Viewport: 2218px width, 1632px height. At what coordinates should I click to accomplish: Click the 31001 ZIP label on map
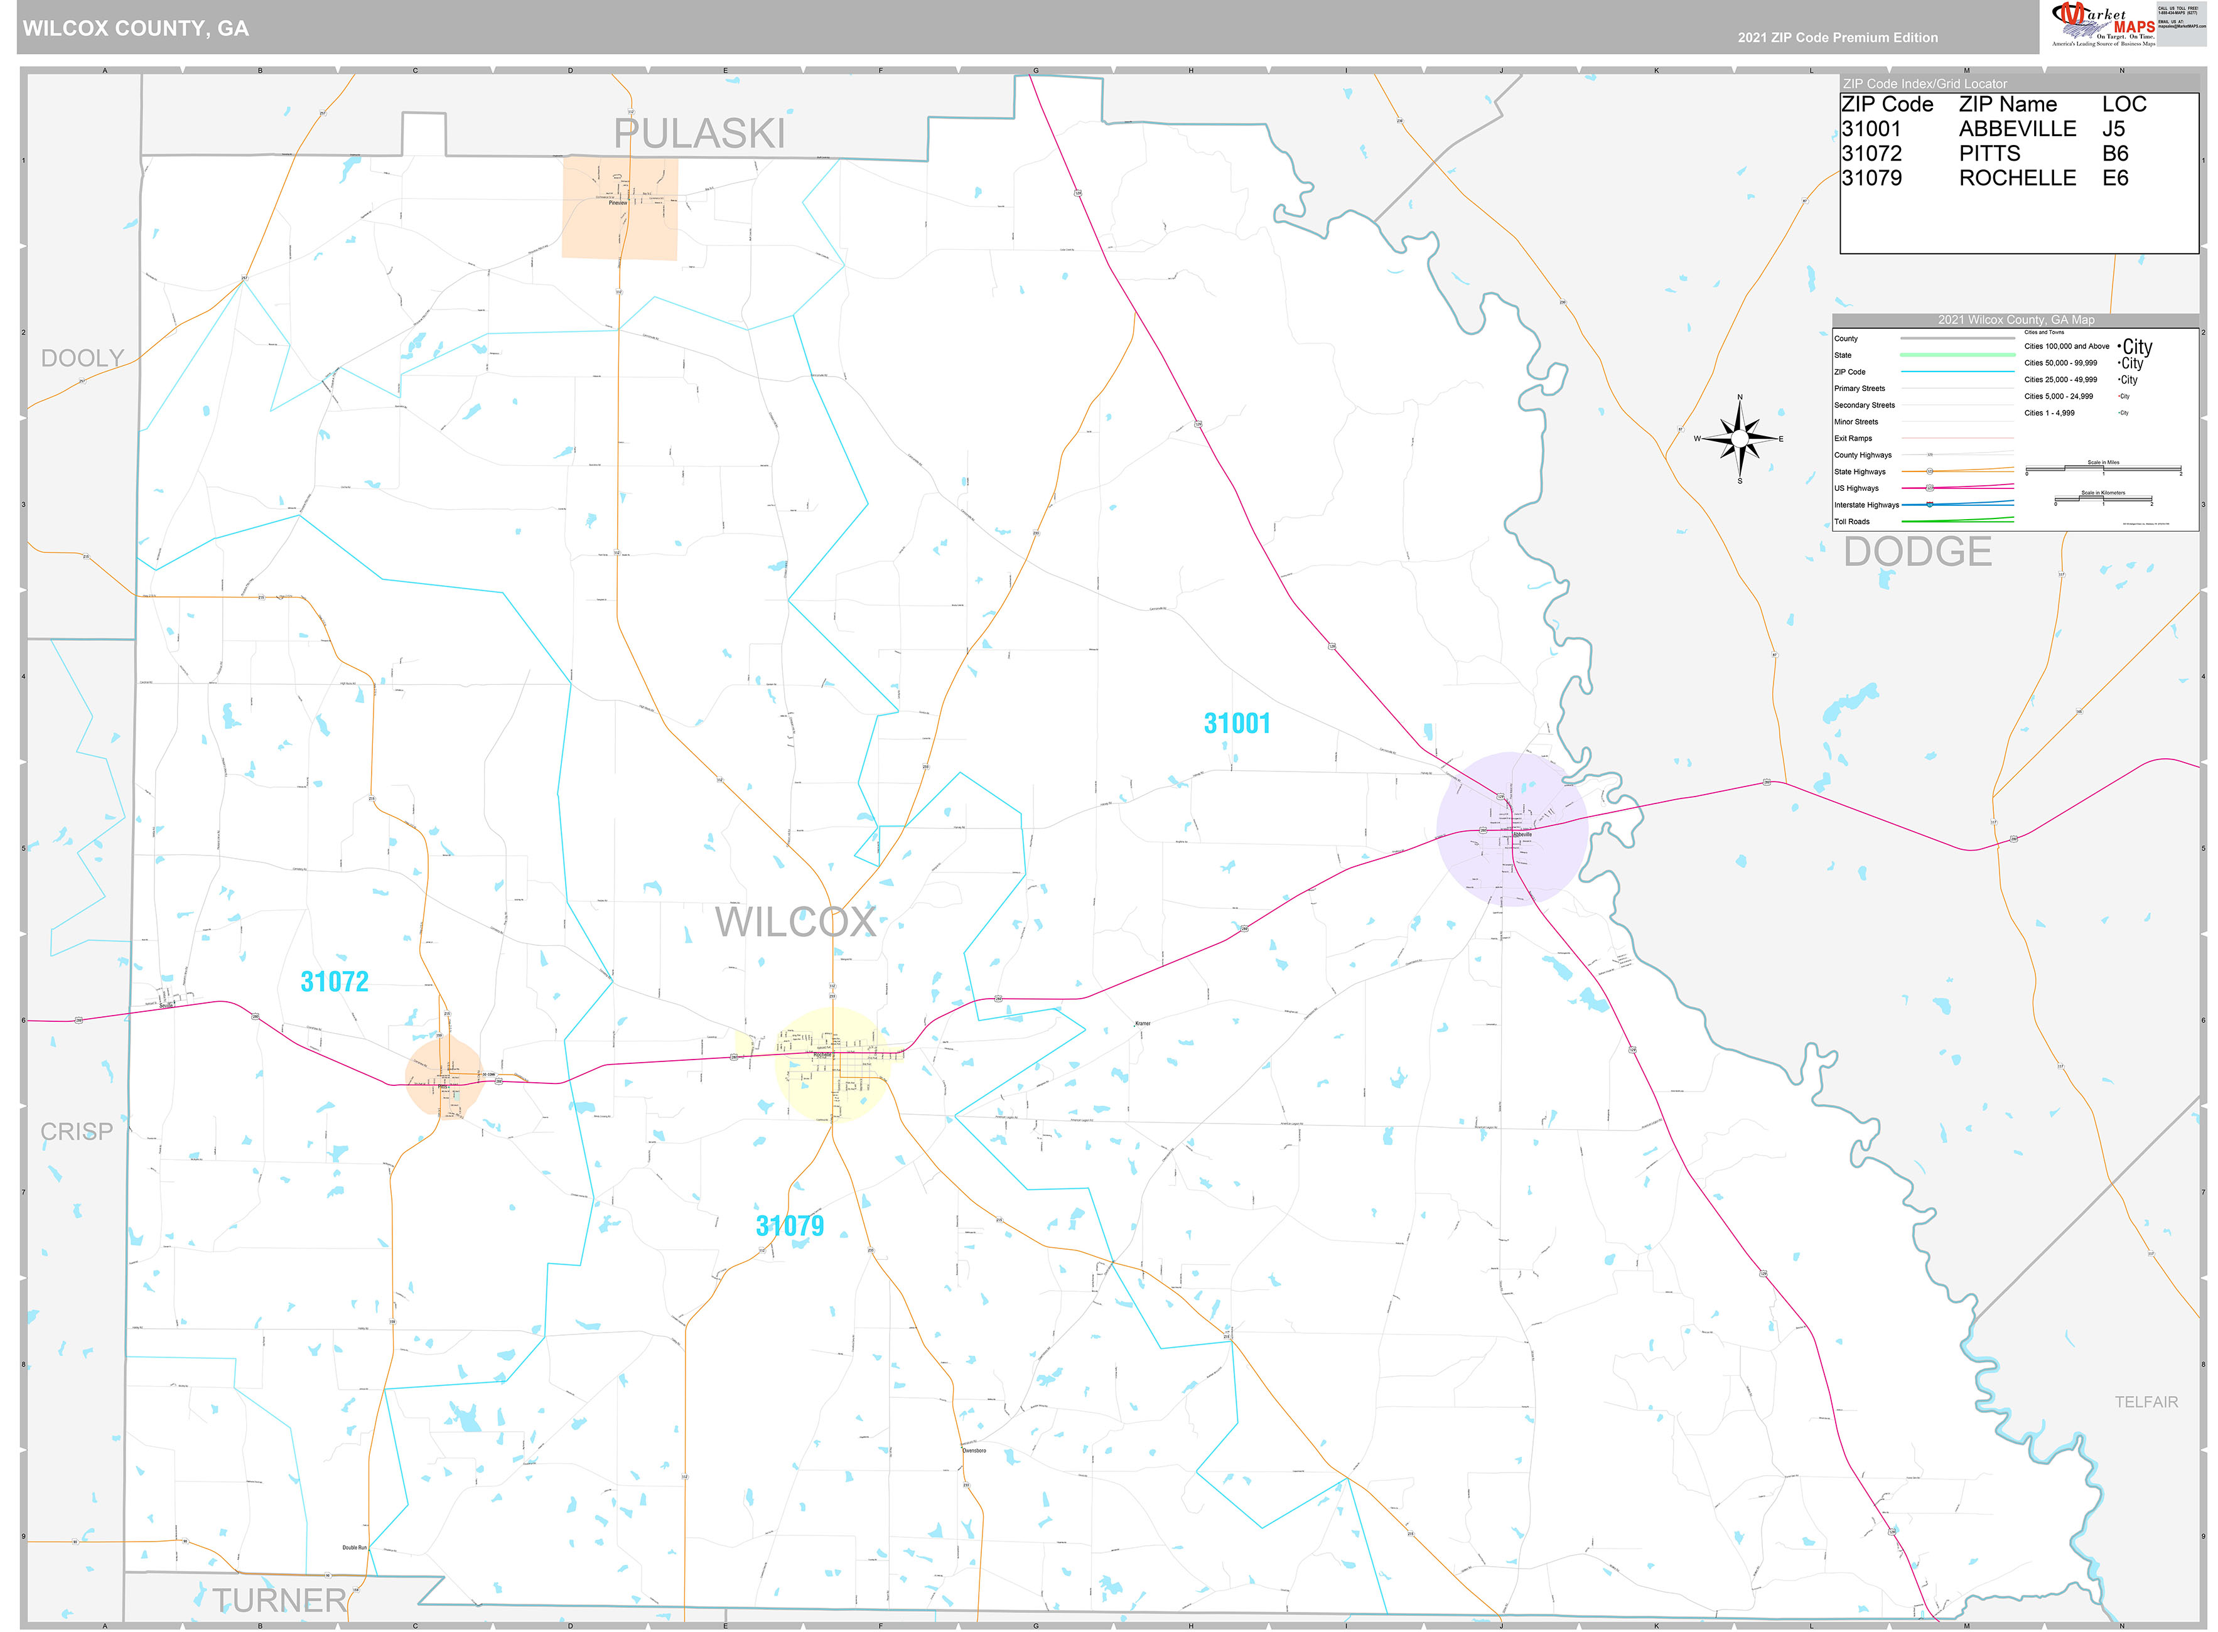coord(1236,724)
